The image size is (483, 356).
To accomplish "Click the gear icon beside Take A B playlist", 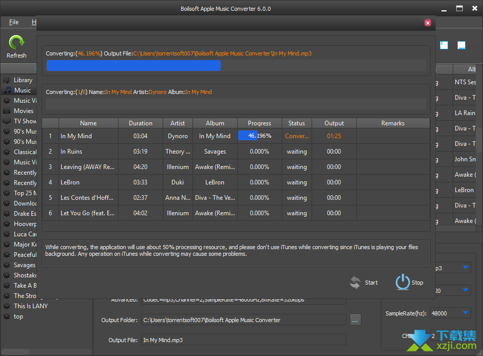I will tap(7, 286).
